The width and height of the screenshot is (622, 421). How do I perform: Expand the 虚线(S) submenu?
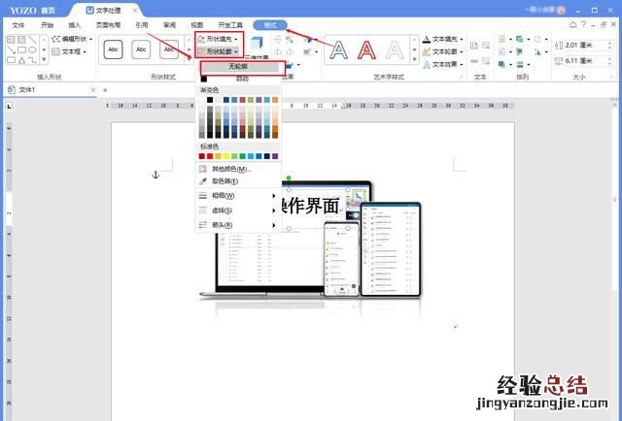[238, 210]
